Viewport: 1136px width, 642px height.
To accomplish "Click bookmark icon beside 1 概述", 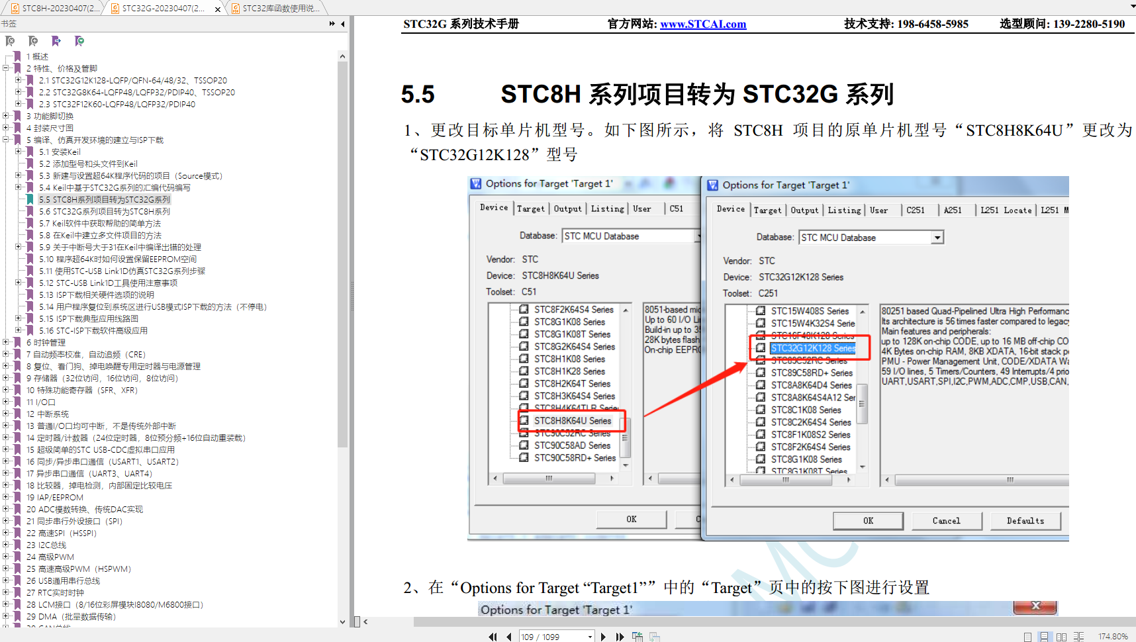I will [17, 56].
